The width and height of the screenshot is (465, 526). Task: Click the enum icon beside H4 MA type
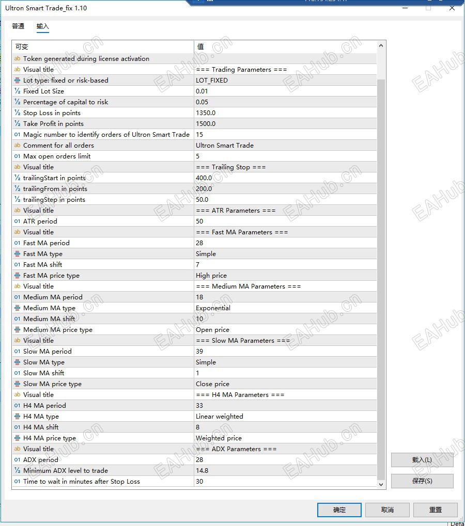point(17,416)
